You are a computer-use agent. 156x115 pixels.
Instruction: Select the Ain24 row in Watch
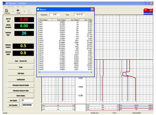[x=66, y=69]
